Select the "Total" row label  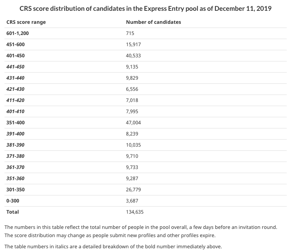coord(13,212)
